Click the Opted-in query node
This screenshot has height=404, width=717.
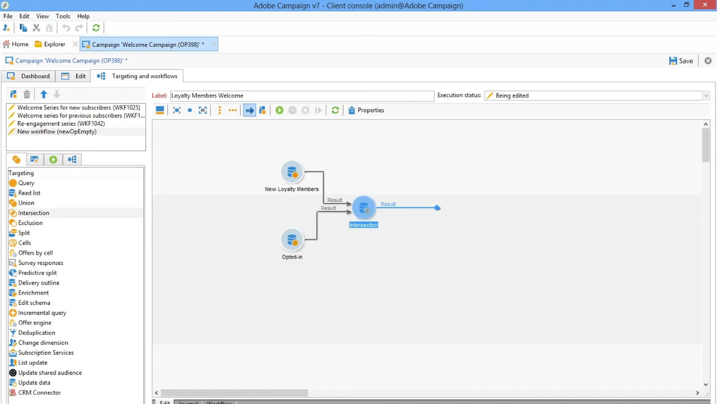(292, 240)
